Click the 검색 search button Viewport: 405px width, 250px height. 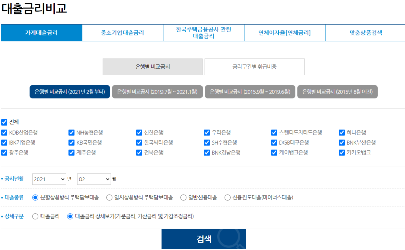coord(204,239)
